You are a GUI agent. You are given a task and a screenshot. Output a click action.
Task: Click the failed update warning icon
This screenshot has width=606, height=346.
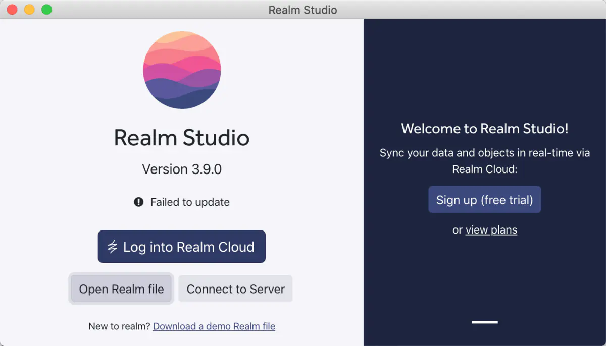(x=139, y=202)
